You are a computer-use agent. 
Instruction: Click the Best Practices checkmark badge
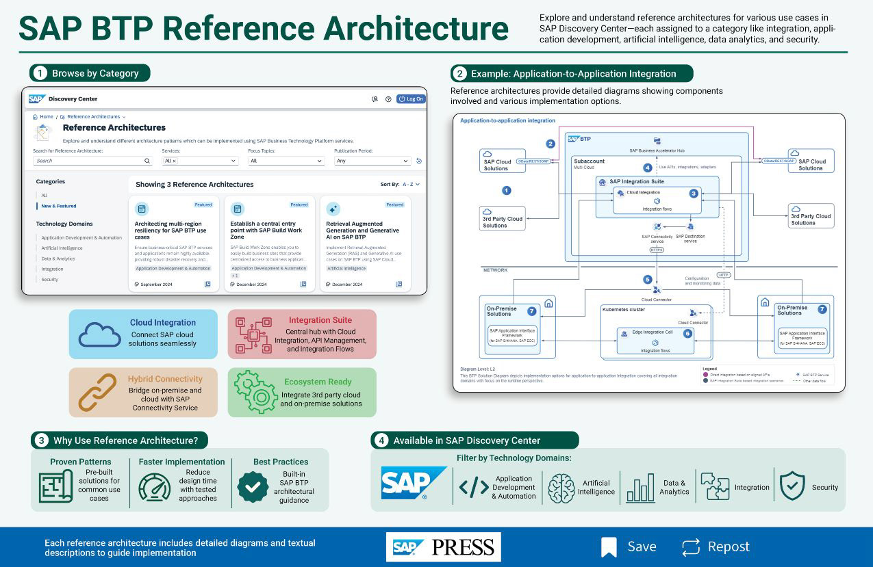(x=253, y=487)
